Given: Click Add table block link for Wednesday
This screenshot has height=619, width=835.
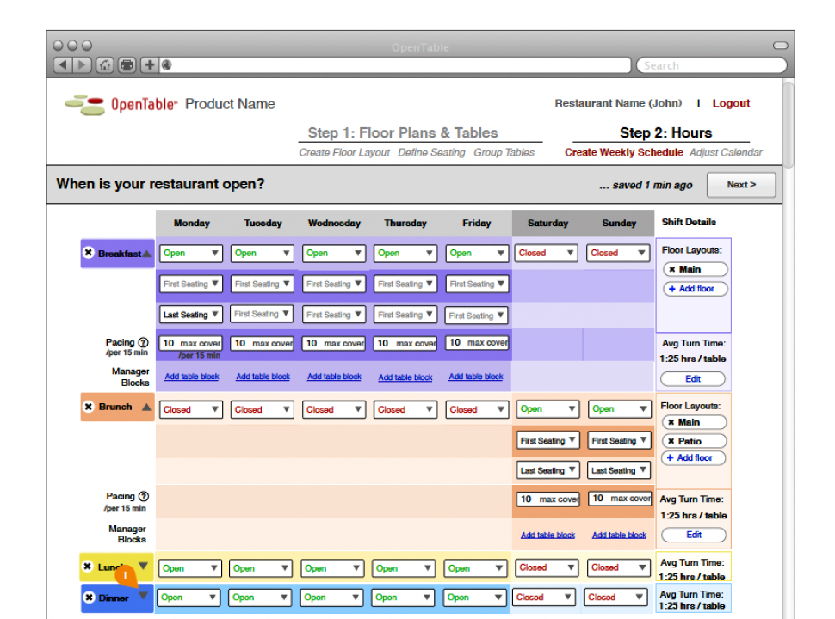Looking at the screenshot, I should (334, 377).
